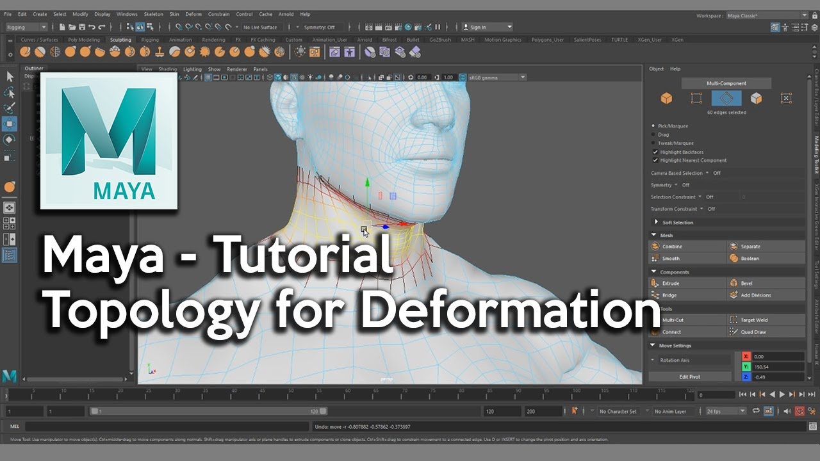Open the 24 fps frame rate dropdown
Viewport: 820px width, 461px height.
(x=726, y=411)
